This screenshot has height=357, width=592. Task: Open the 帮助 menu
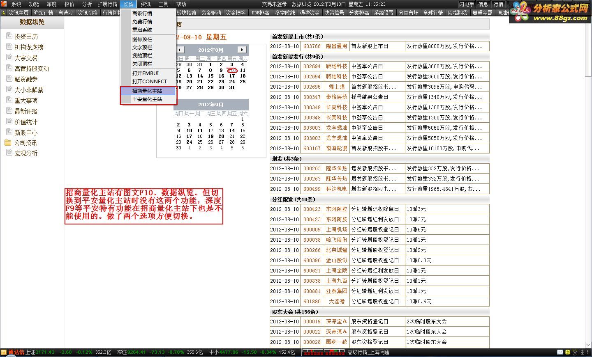pyautogui.click(x=181, y=4)
